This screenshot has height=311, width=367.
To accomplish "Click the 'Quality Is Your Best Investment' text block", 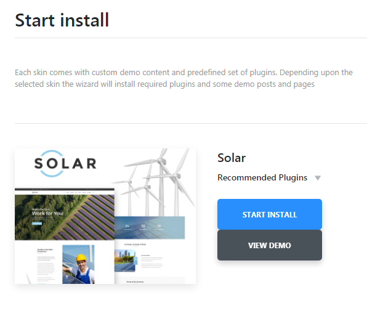I will coord(45,251).
